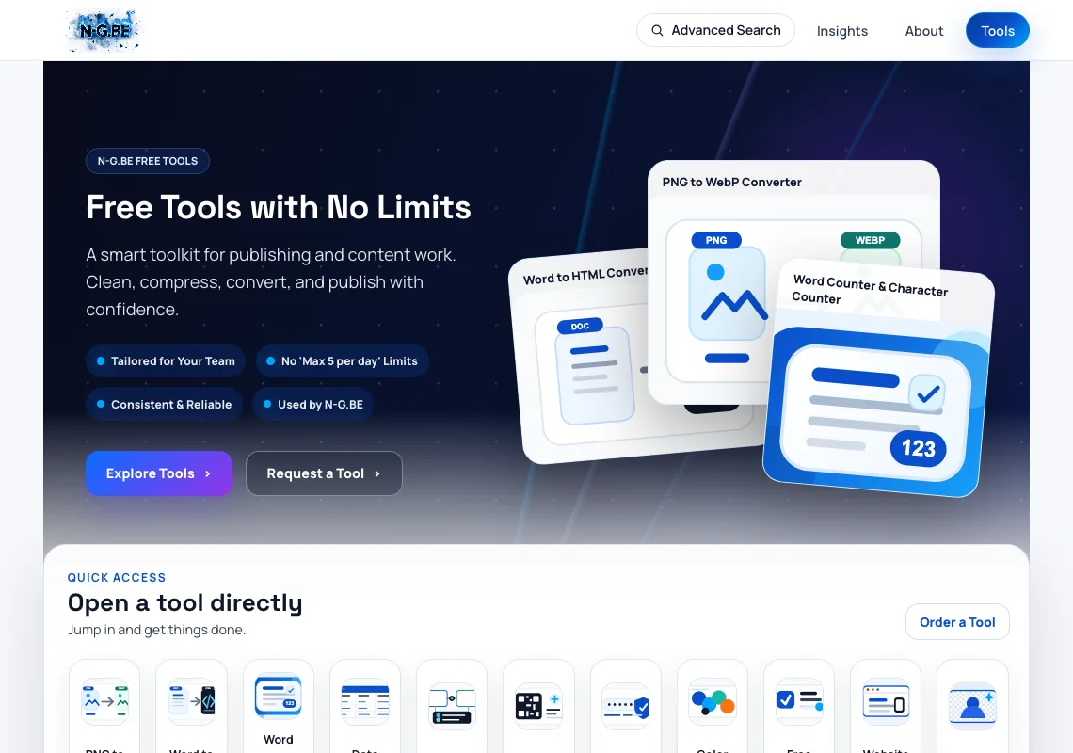The height and width of the screenshot is (753, 1073).
Task: Click the Tailored for Your Team chip
Action: point(165,360)
